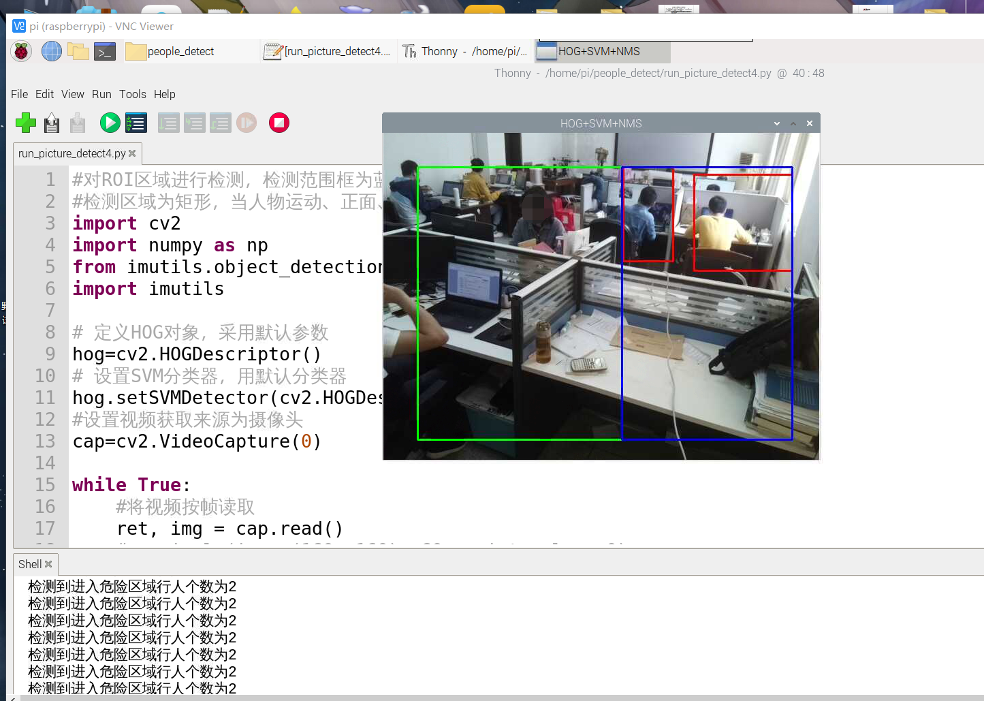
Task: Open the Run menu
Action: pyautogui.click(x=101, y=94)
